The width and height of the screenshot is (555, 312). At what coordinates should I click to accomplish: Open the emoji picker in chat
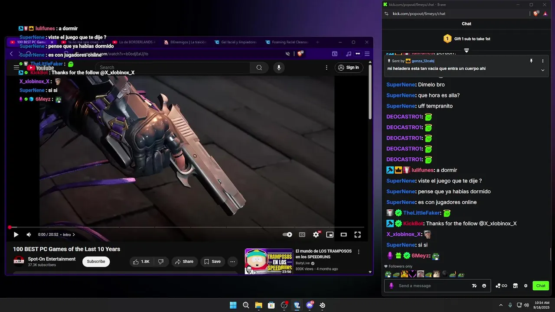[484, 286]
